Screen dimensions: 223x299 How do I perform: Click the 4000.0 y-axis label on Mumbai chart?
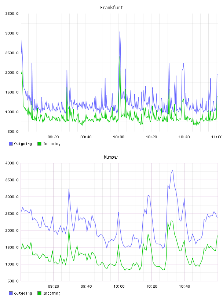pyautogui.click(x=12, y=163)
